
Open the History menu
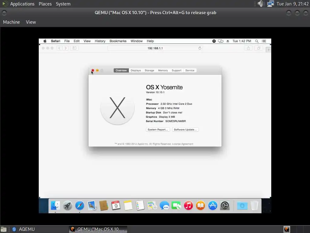coord(100,41)
